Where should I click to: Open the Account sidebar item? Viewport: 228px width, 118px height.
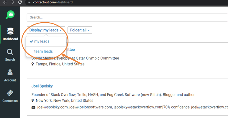[x=10, y=75]
